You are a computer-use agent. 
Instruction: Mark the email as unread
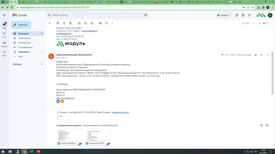click(79, 23)
